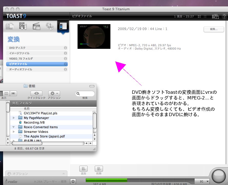Expand the オプション options panel
This screenshot has width=228, height=185.
coord(36,173)
